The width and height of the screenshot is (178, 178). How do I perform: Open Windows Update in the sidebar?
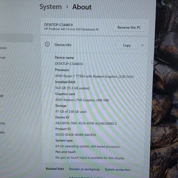click(2, 132)
